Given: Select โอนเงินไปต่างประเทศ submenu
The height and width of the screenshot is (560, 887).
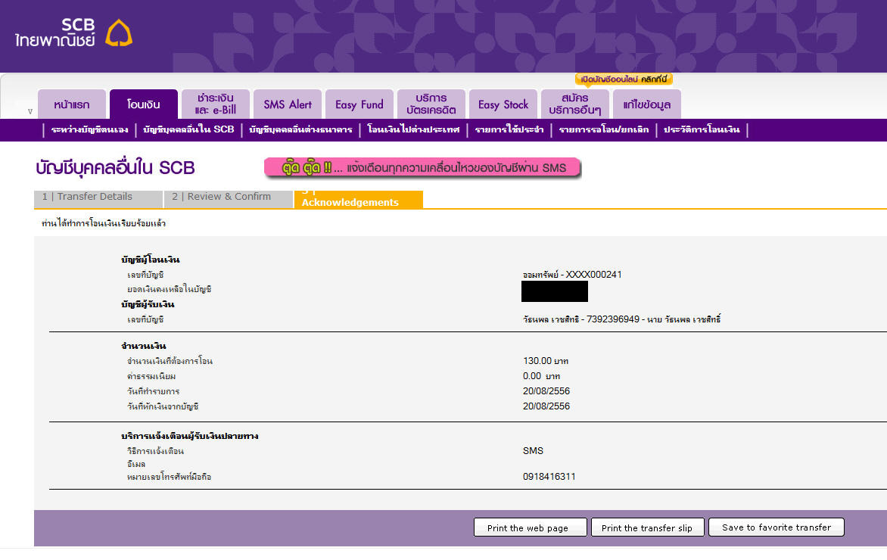Looking at the screenshot, I should pos(413,129).
